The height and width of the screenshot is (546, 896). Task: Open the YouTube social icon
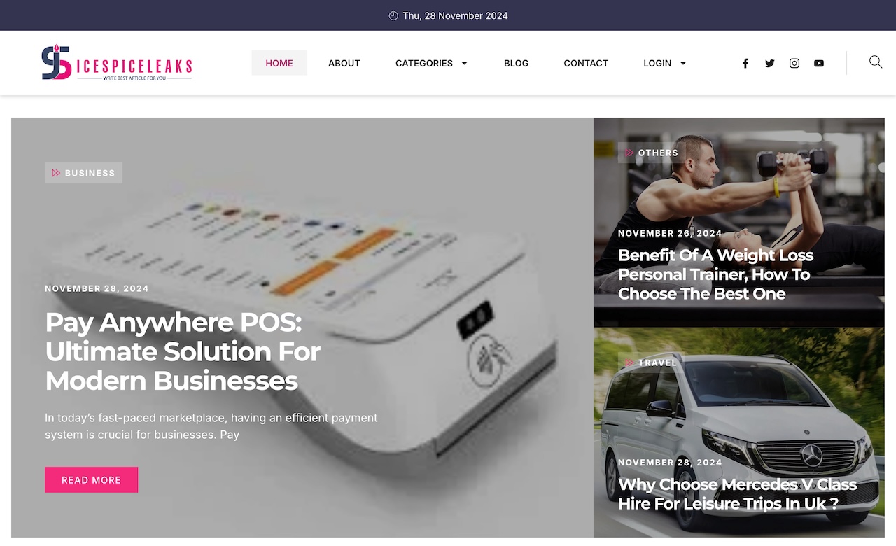[819, 63]
